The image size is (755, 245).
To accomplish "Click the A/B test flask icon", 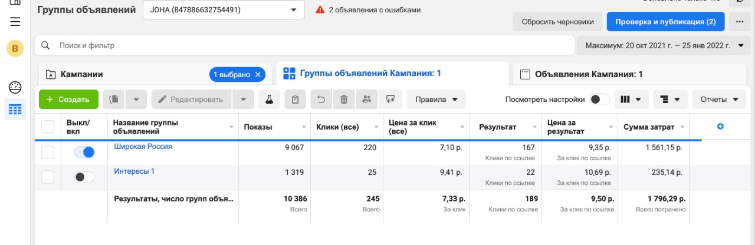I will [269, 100].
